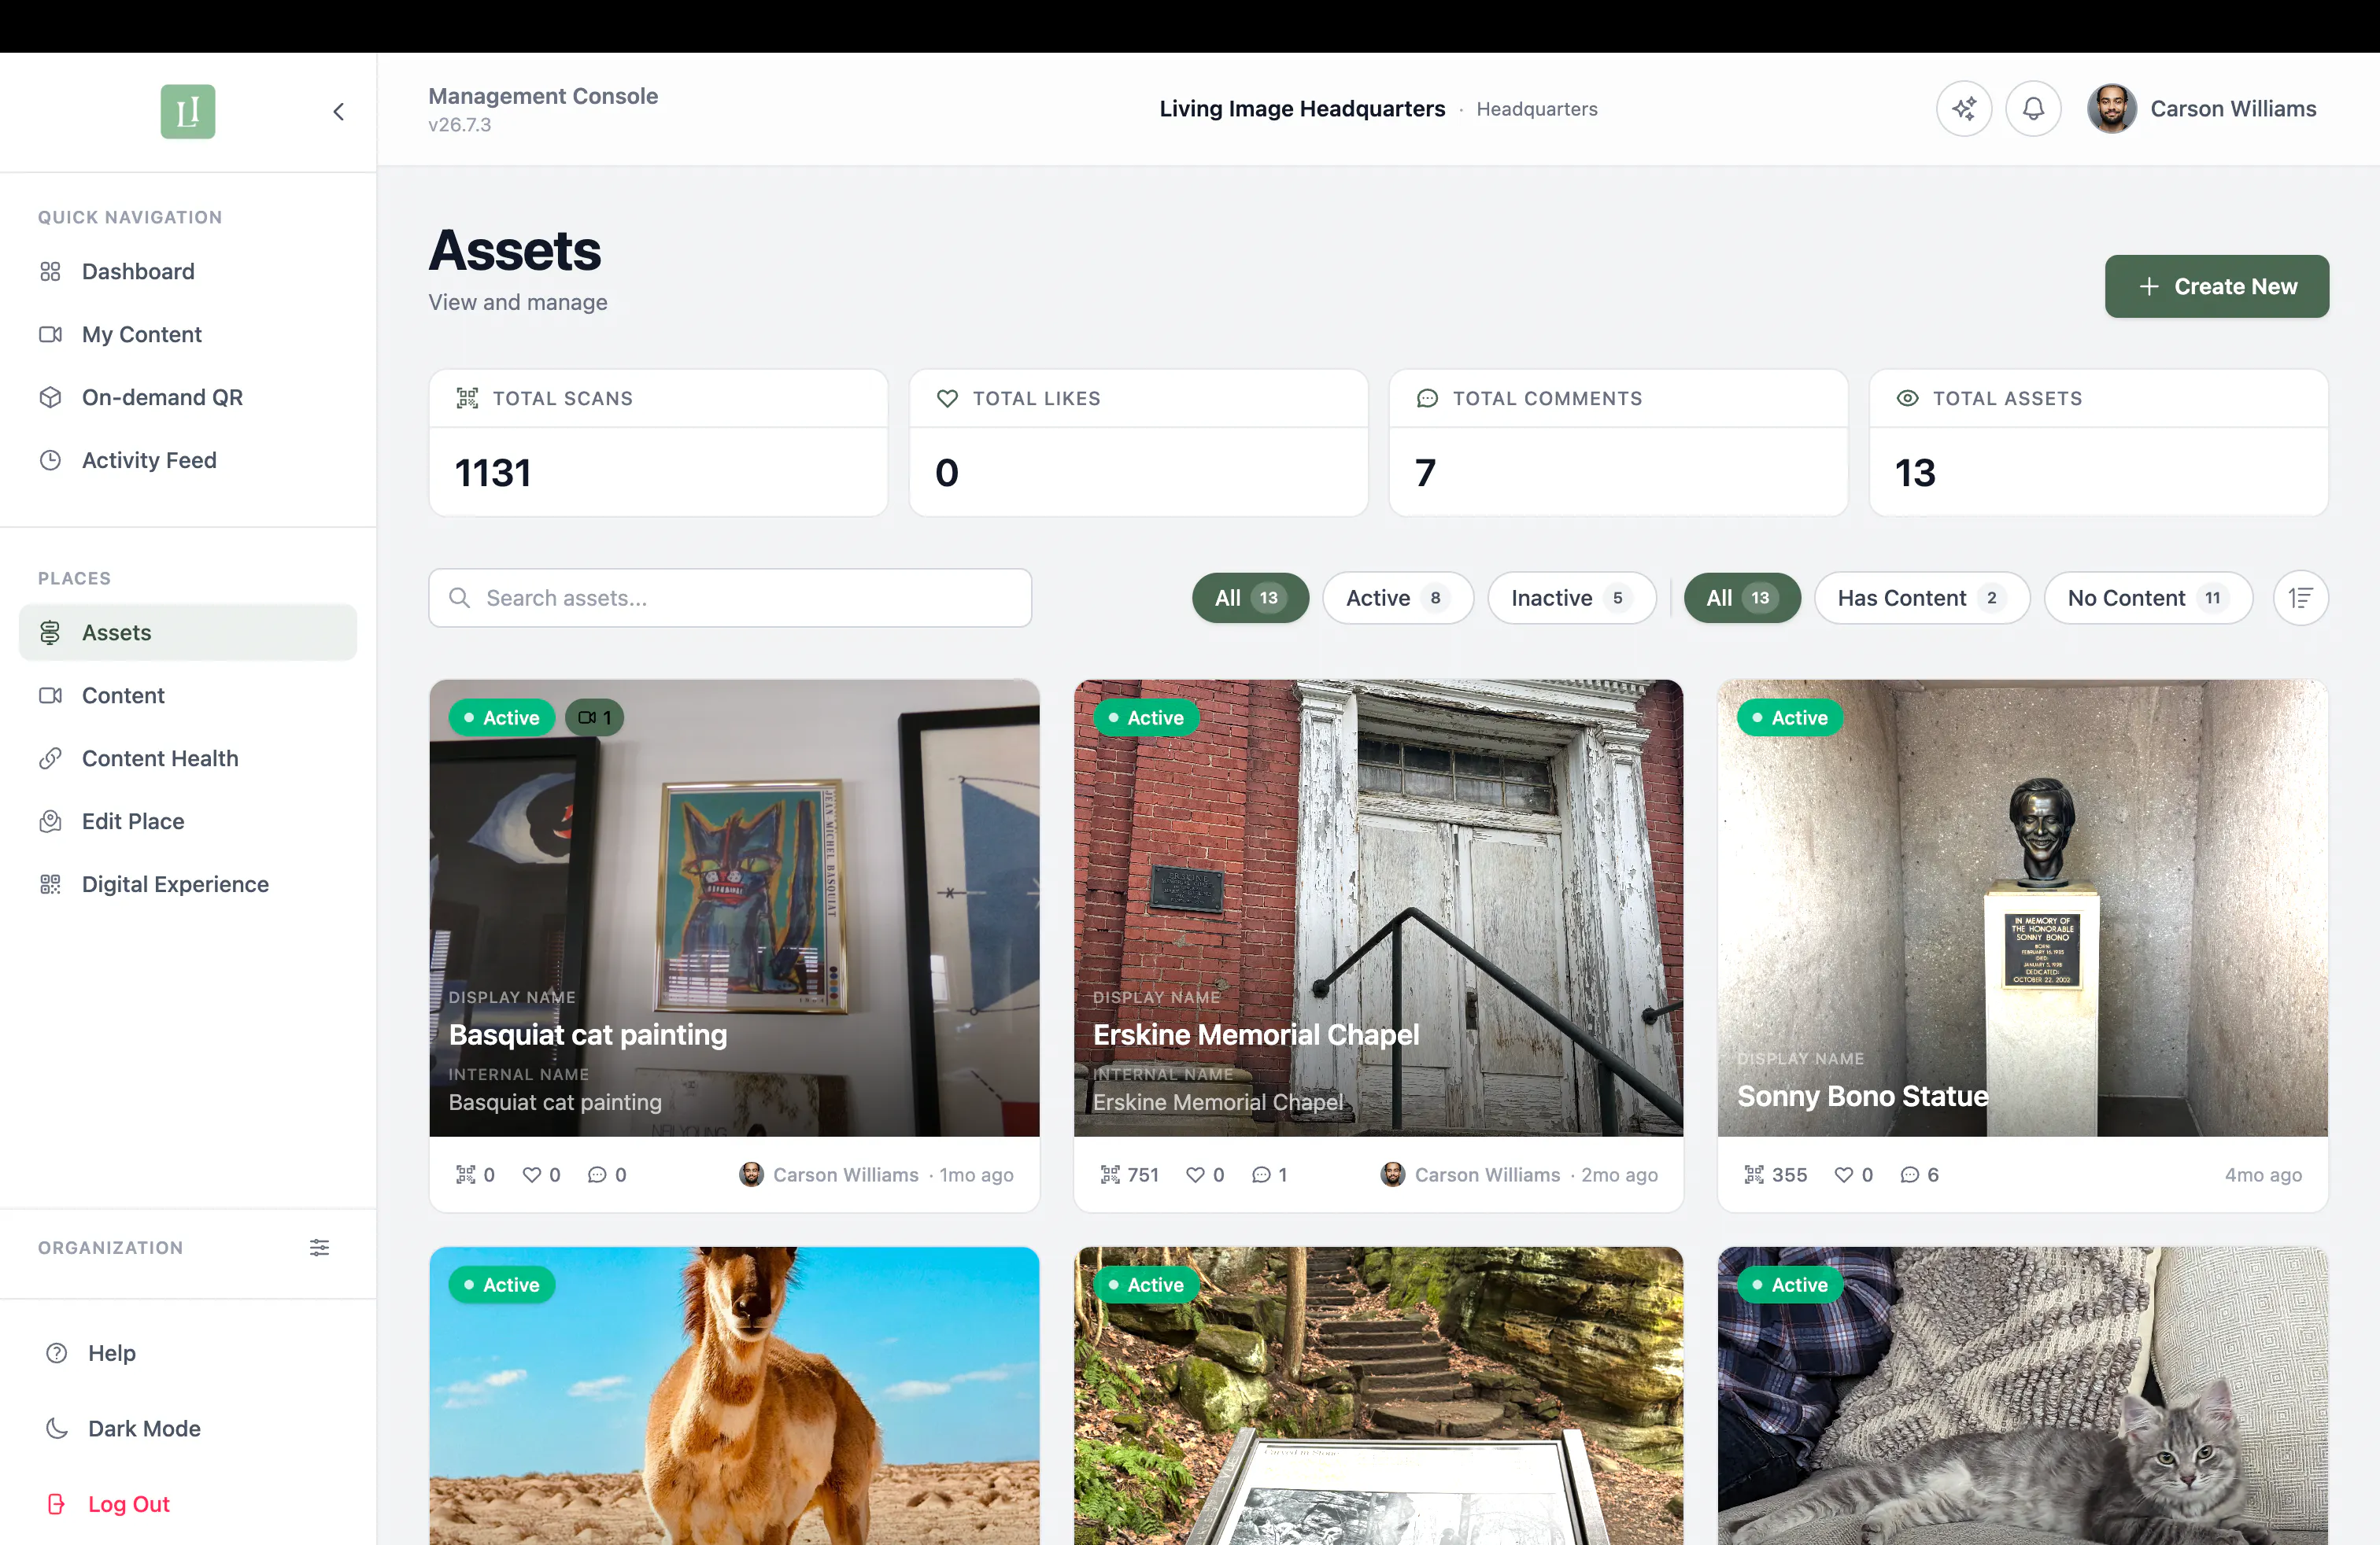Open the sort options button
The image size is (2380, 1545).
tap(2301, 598)
